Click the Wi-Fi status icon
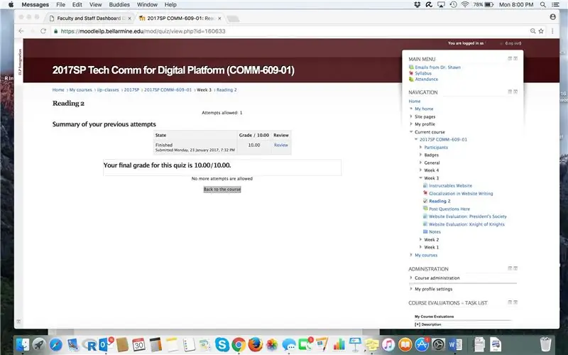This screenshot has height=355, width=568. point(465,5)
